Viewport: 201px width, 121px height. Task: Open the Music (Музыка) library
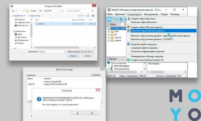coord(19,43)
